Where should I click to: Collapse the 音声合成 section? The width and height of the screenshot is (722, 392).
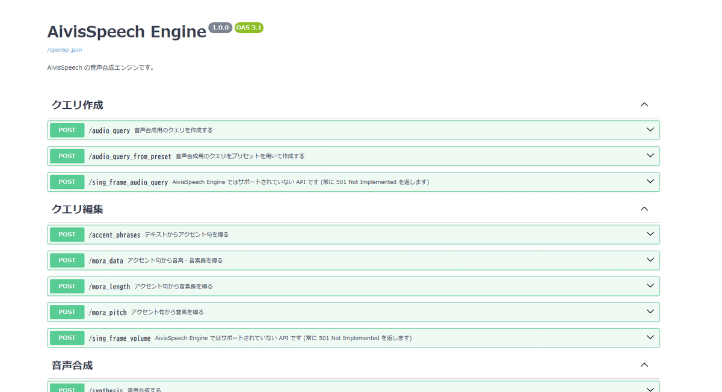tap(644, 364)
